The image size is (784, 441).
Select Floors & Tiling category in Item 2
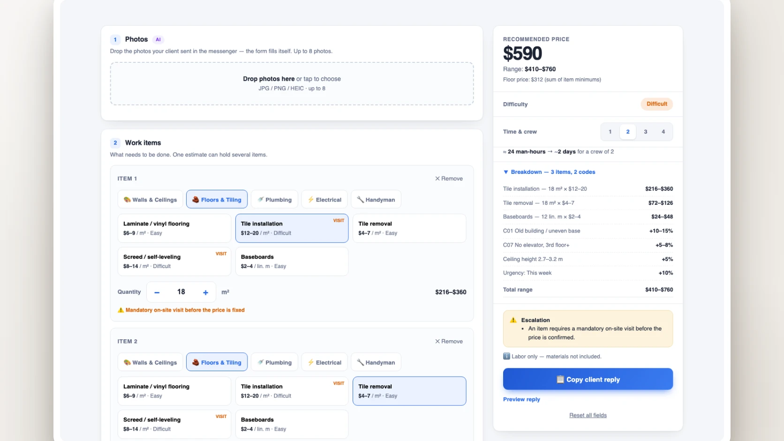[x=217, y=362]
